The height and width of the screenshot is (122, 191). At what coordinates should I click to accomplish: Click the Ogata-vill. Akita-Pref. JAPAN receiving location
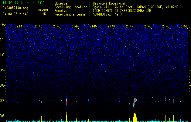[x=135, y=7]
